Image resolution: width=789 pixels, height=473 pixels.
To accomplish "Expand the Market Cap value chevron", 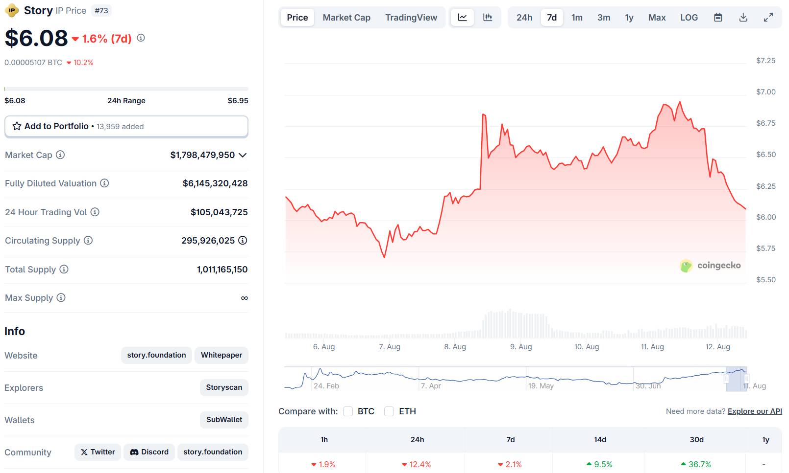I will pyautogui.click(x=243, y=155).
